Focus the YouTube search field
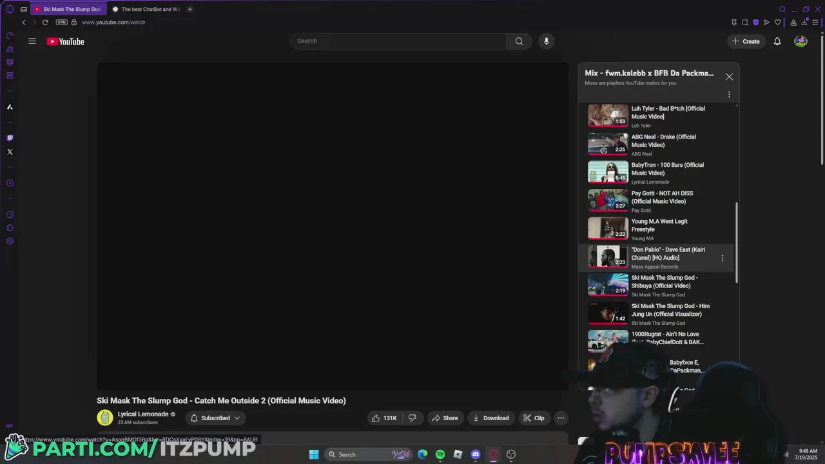Screen dimensions: 825x464 [398, 41]
